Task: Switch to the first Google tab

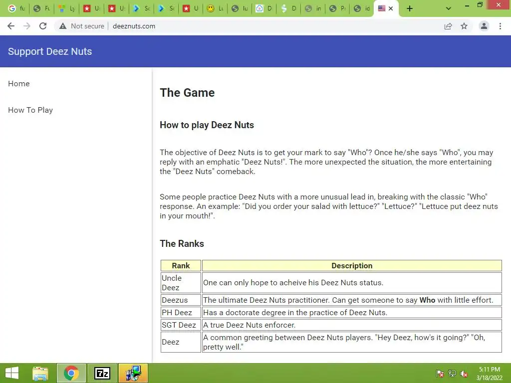Action: click(16, 8)
